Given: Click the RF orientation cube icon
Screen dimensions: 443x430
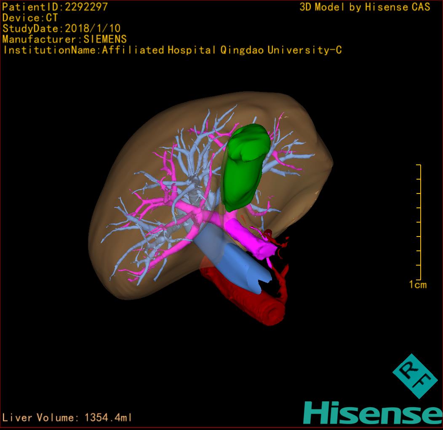Looking at the screenshot, I should 415,376.
